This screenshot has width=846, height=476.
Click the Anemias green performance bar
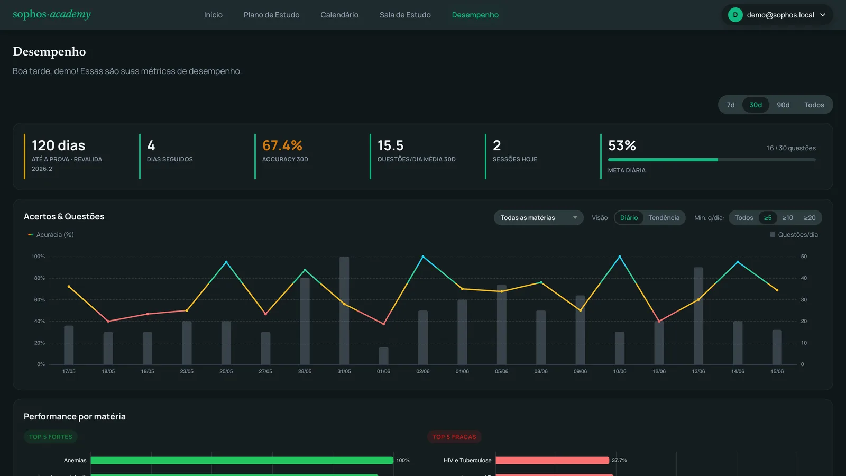tap(242, 461)
